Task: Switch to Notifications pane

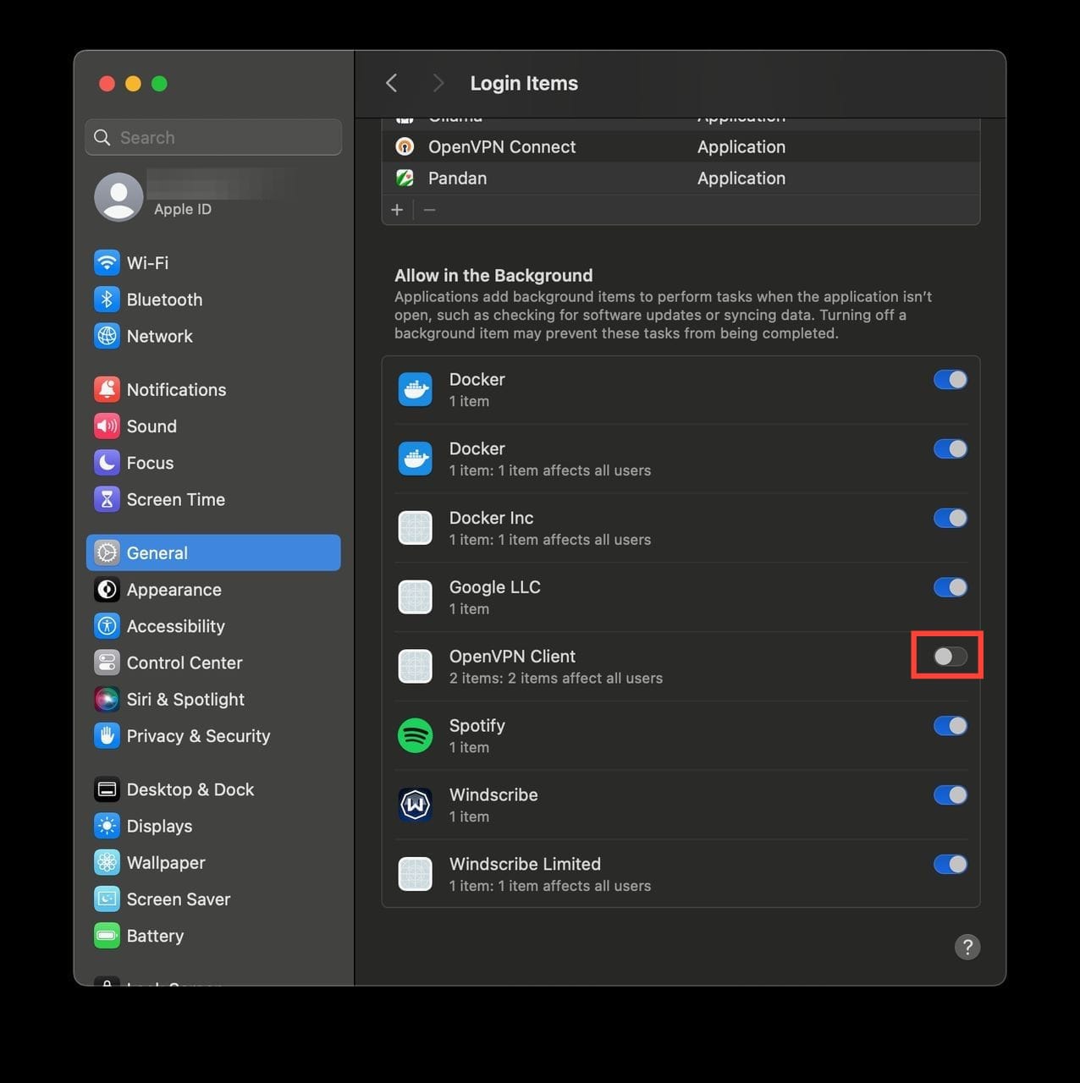Action: tap(213, 389)
